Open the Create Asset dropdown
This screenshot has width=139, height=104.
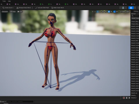click(x=8, y=8)
